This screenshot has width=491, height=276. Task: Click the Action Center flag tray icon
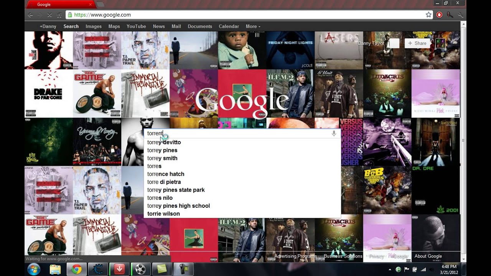tap(407, 269)
